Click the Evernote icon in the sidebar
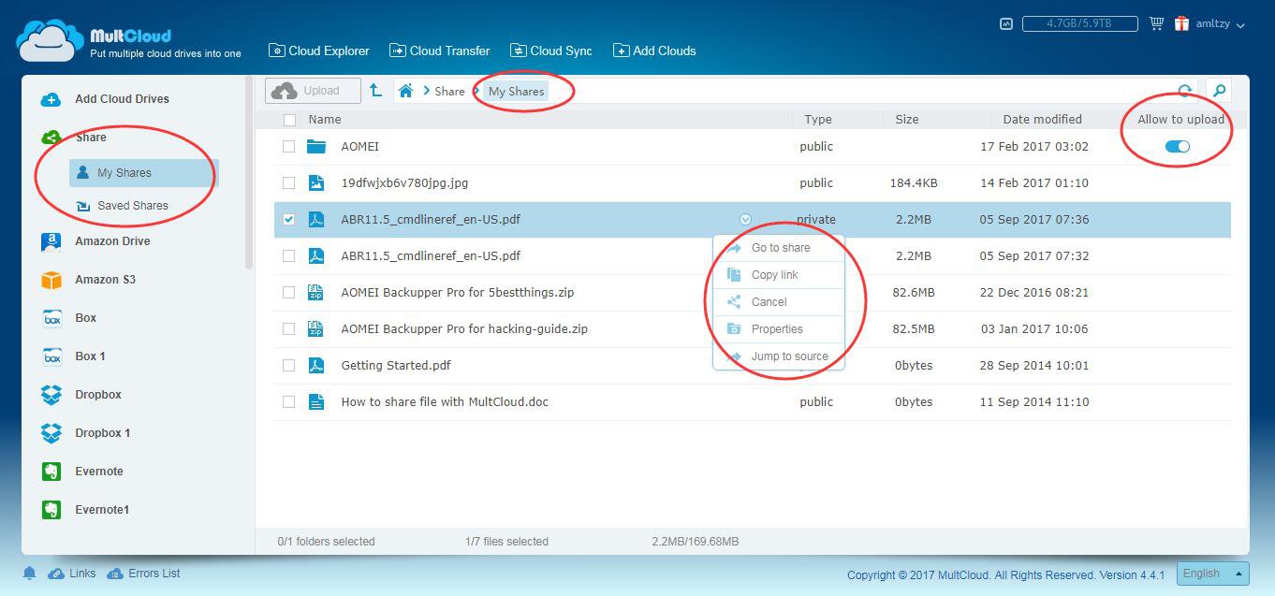The image size is (1275, 596). (x=51, y=472)
